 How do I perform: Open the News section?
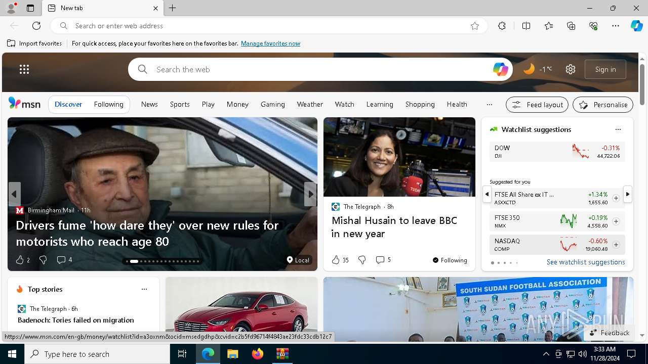click(149, 104)
